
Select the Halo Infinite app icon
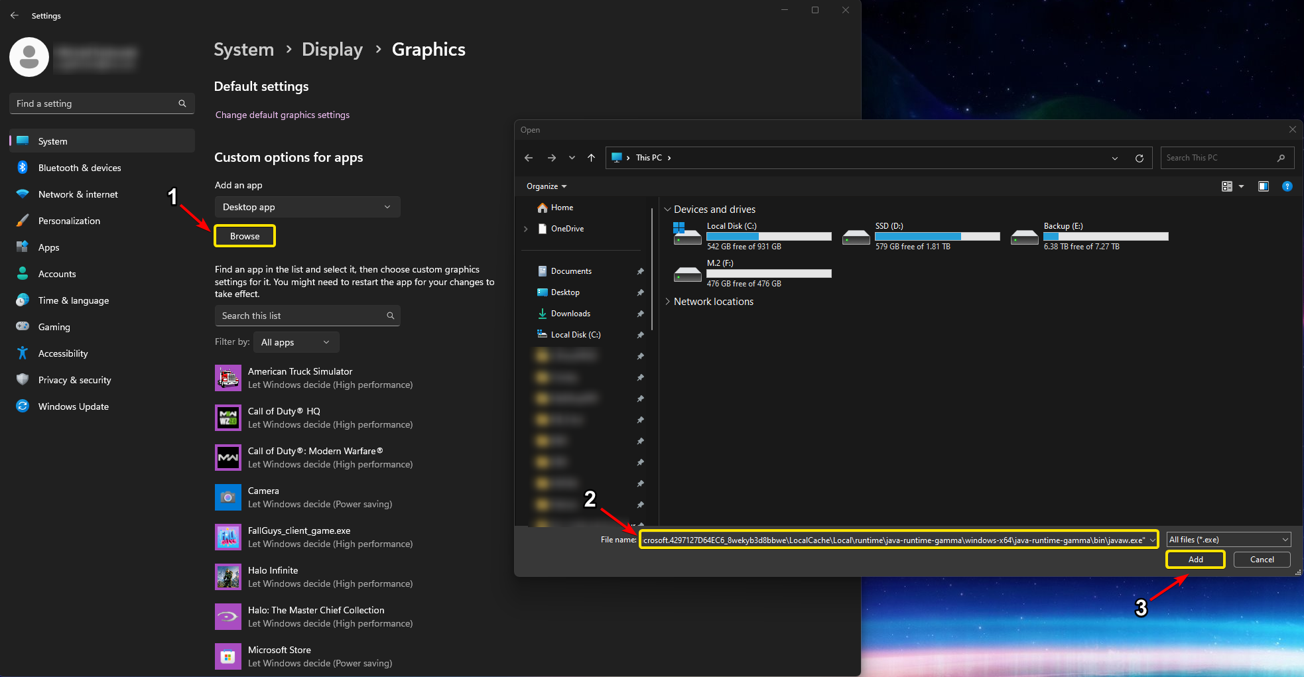[228, 577]
